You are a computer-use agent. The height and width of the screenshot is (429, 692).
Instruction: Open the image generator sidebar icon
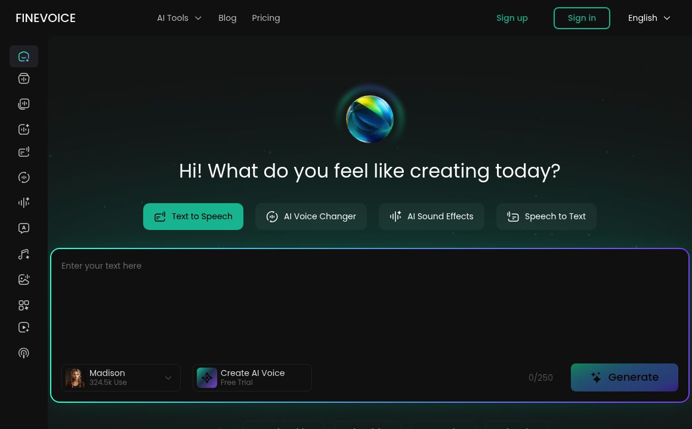pyautogui.click(x=24, y=279)
